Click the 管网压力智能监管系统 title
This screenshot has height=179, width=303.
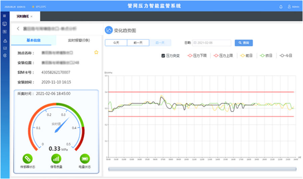tap(154, 6)
